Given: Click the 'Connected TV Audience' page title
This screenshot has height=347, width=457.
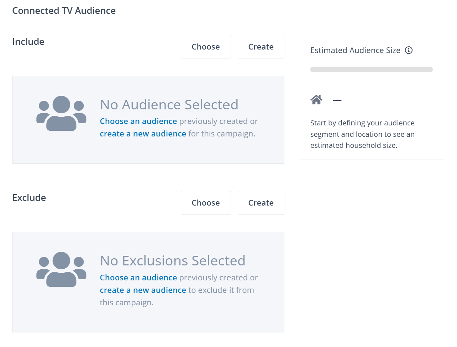Looking at the screenshot, I should coord(64,11).
